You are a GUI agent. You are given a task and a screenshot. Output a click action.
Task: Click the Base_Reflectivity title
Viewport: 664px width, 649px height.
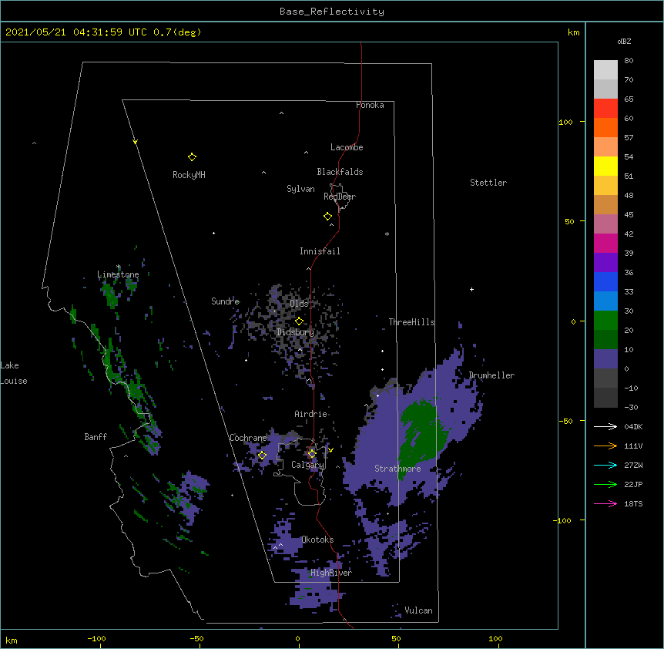pos(332,12)
